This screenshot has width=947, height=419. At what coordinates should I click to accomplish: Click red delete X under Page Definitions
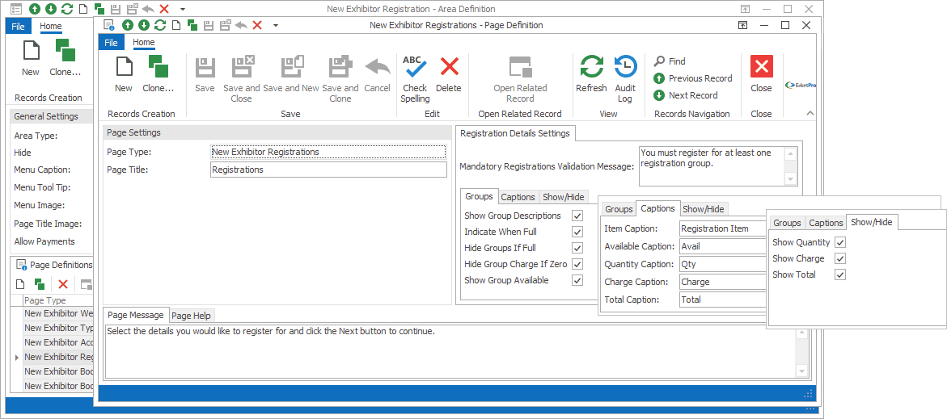(63, 284)
